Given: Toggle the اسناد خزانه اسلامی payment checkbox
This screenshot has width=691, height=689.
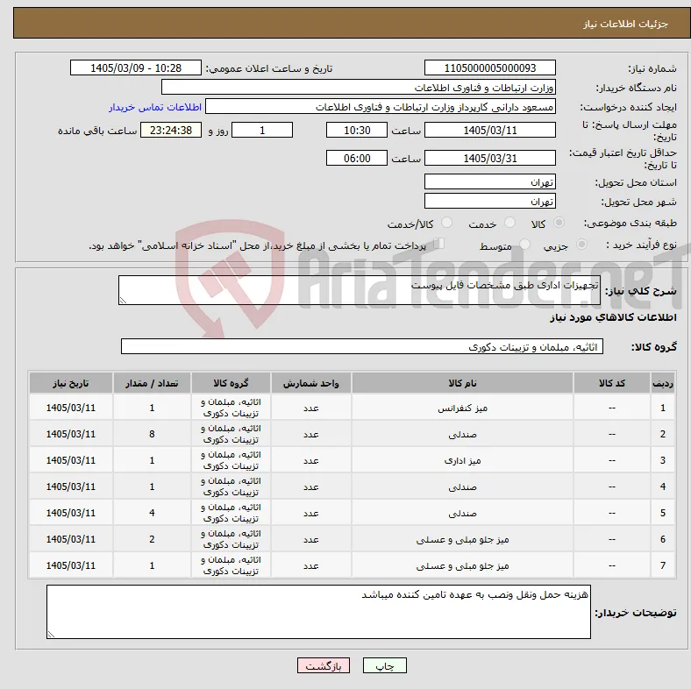Looking at the screenshot, I should click(x=439, y=244).
